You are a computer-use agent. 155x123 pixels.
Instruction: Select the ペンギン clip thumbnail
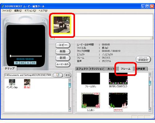(x=12, y=82)
